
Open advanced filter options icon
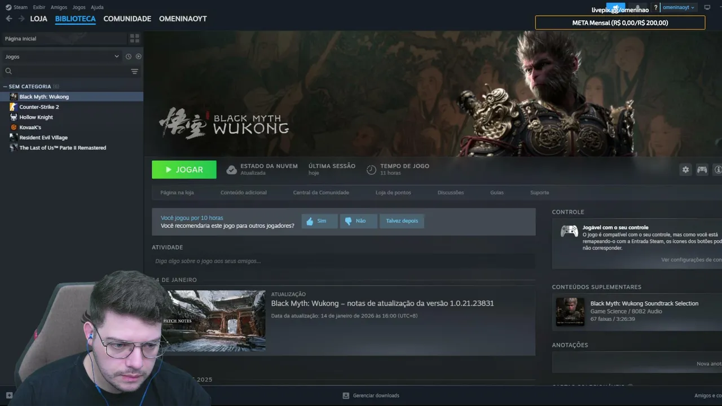(x=135, y=72)
